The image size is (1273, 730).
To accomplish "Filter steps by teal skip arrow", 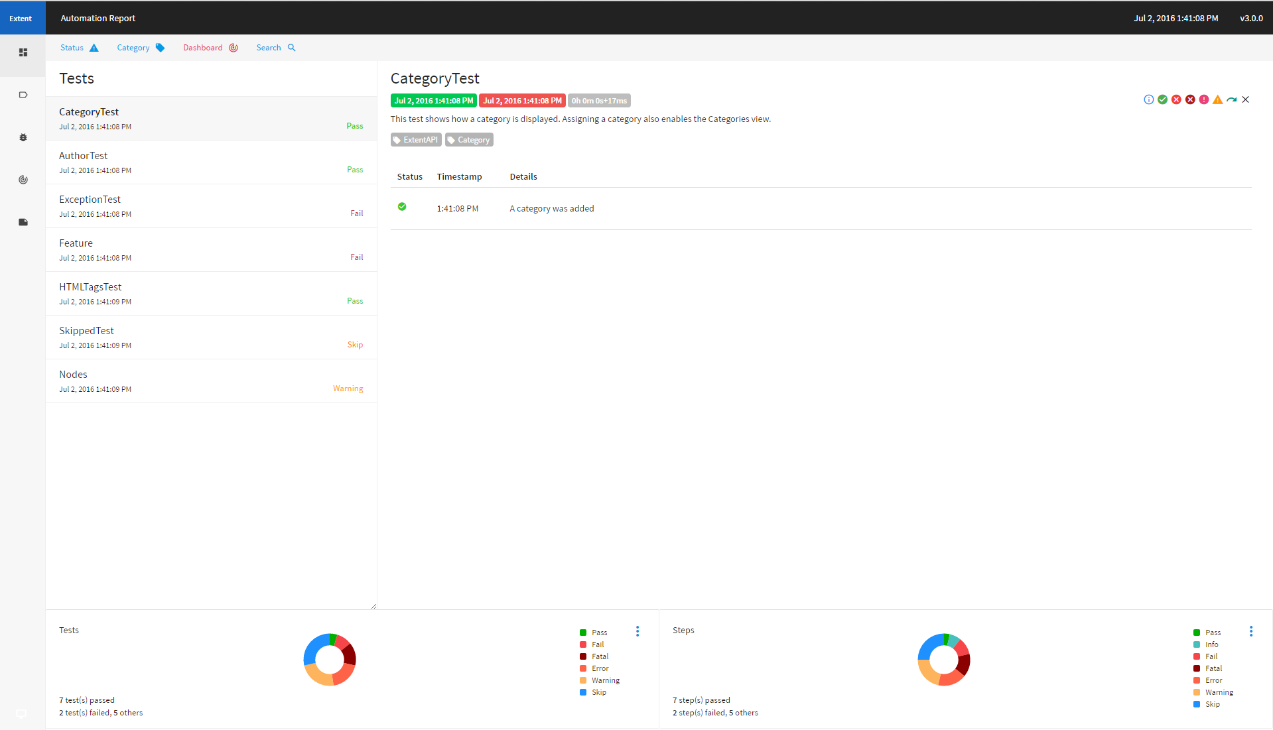I will point(1231,99).
